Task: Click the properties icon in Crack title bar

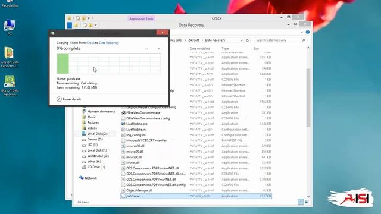Action: (78, 18)
